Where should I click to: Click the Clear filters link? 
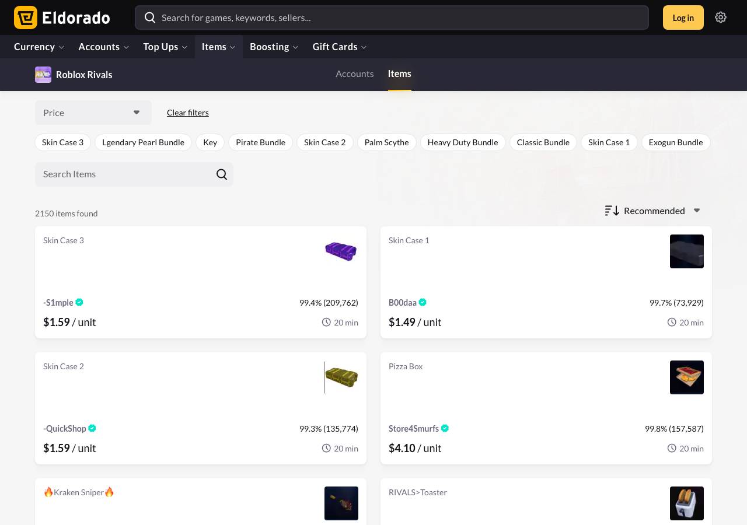(188, 113)
